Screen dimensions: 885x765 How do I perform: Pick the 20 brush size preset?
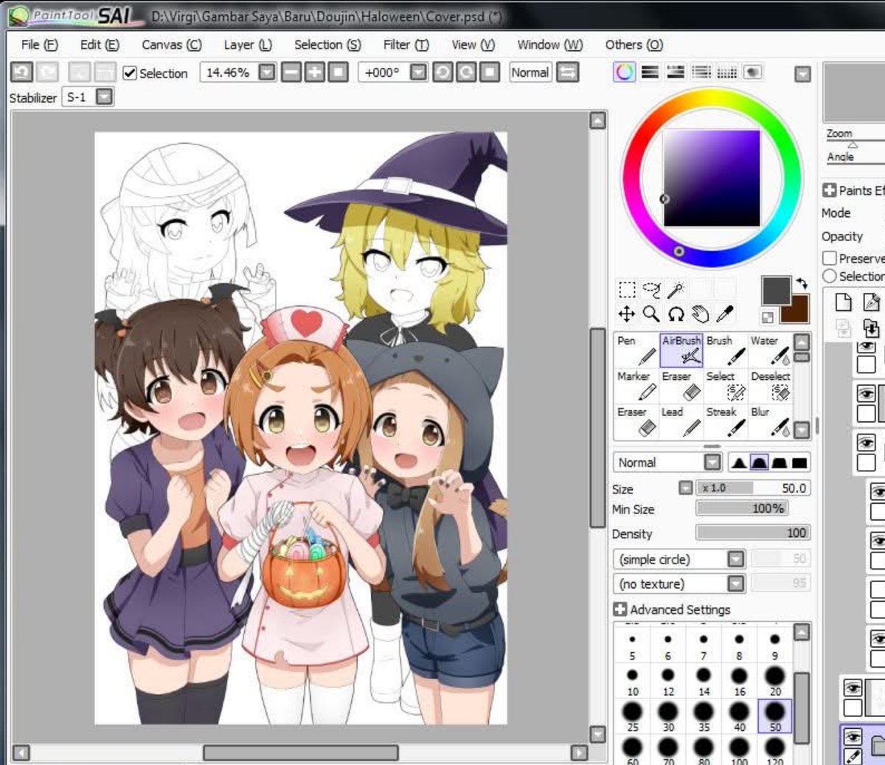click(x=774, y=681)
